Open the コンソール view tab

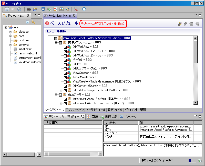pyautogui.click(x=128, y=117)
